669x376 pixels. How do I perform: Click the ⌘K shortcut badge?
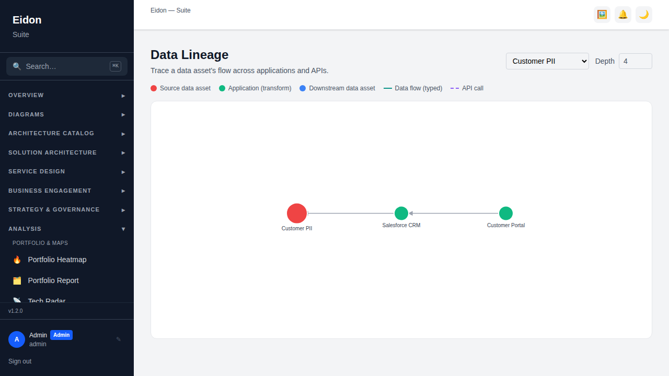click(x=116, y=66)
